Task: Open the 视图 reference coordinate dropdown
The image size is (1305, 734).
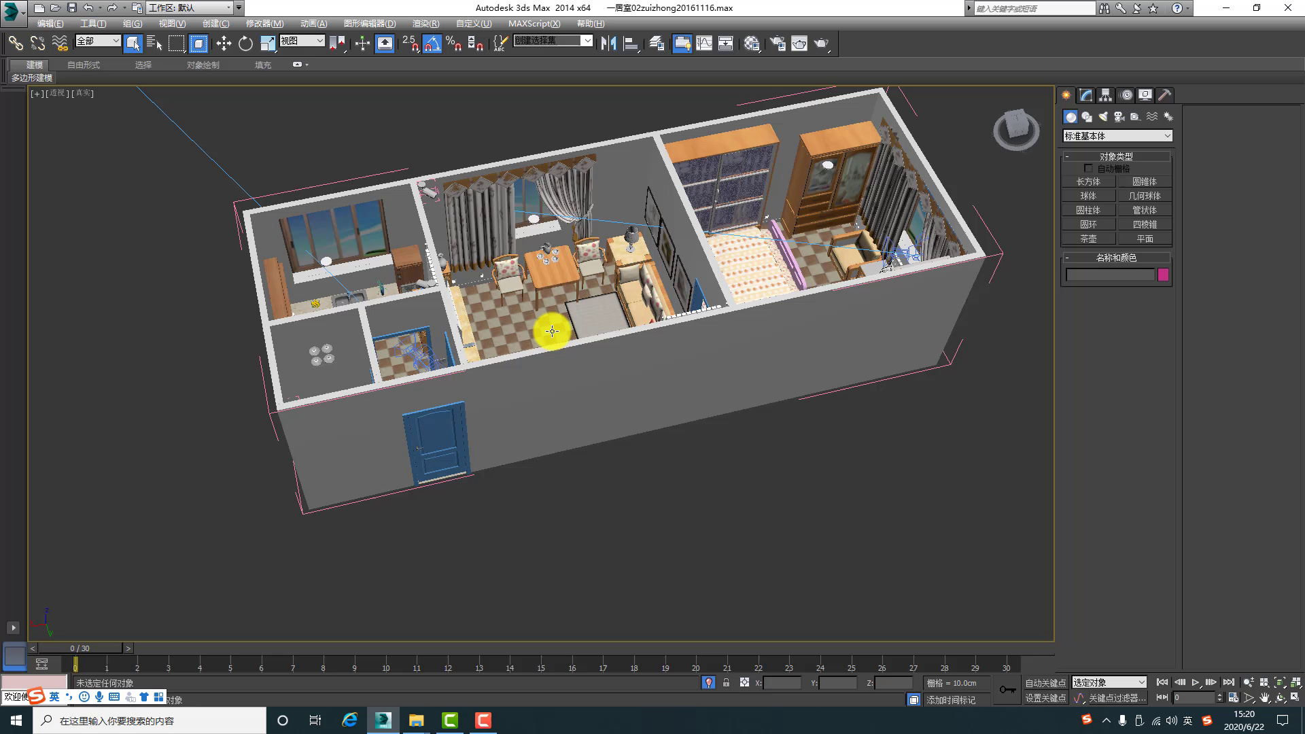Action: click(302, 41)
